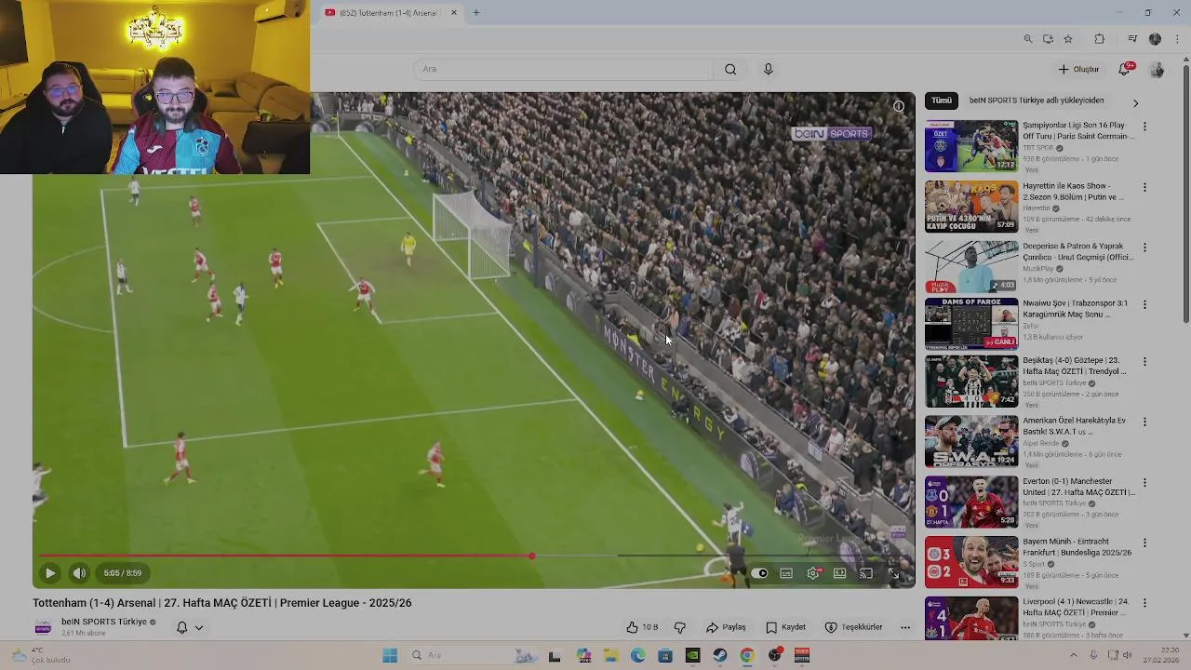This screenshot has width=1191, height=670.
Task: Open options for Şampiyonlar Ligi Son 16 video
Action: pyautogui.click(x=1144, y=127)
